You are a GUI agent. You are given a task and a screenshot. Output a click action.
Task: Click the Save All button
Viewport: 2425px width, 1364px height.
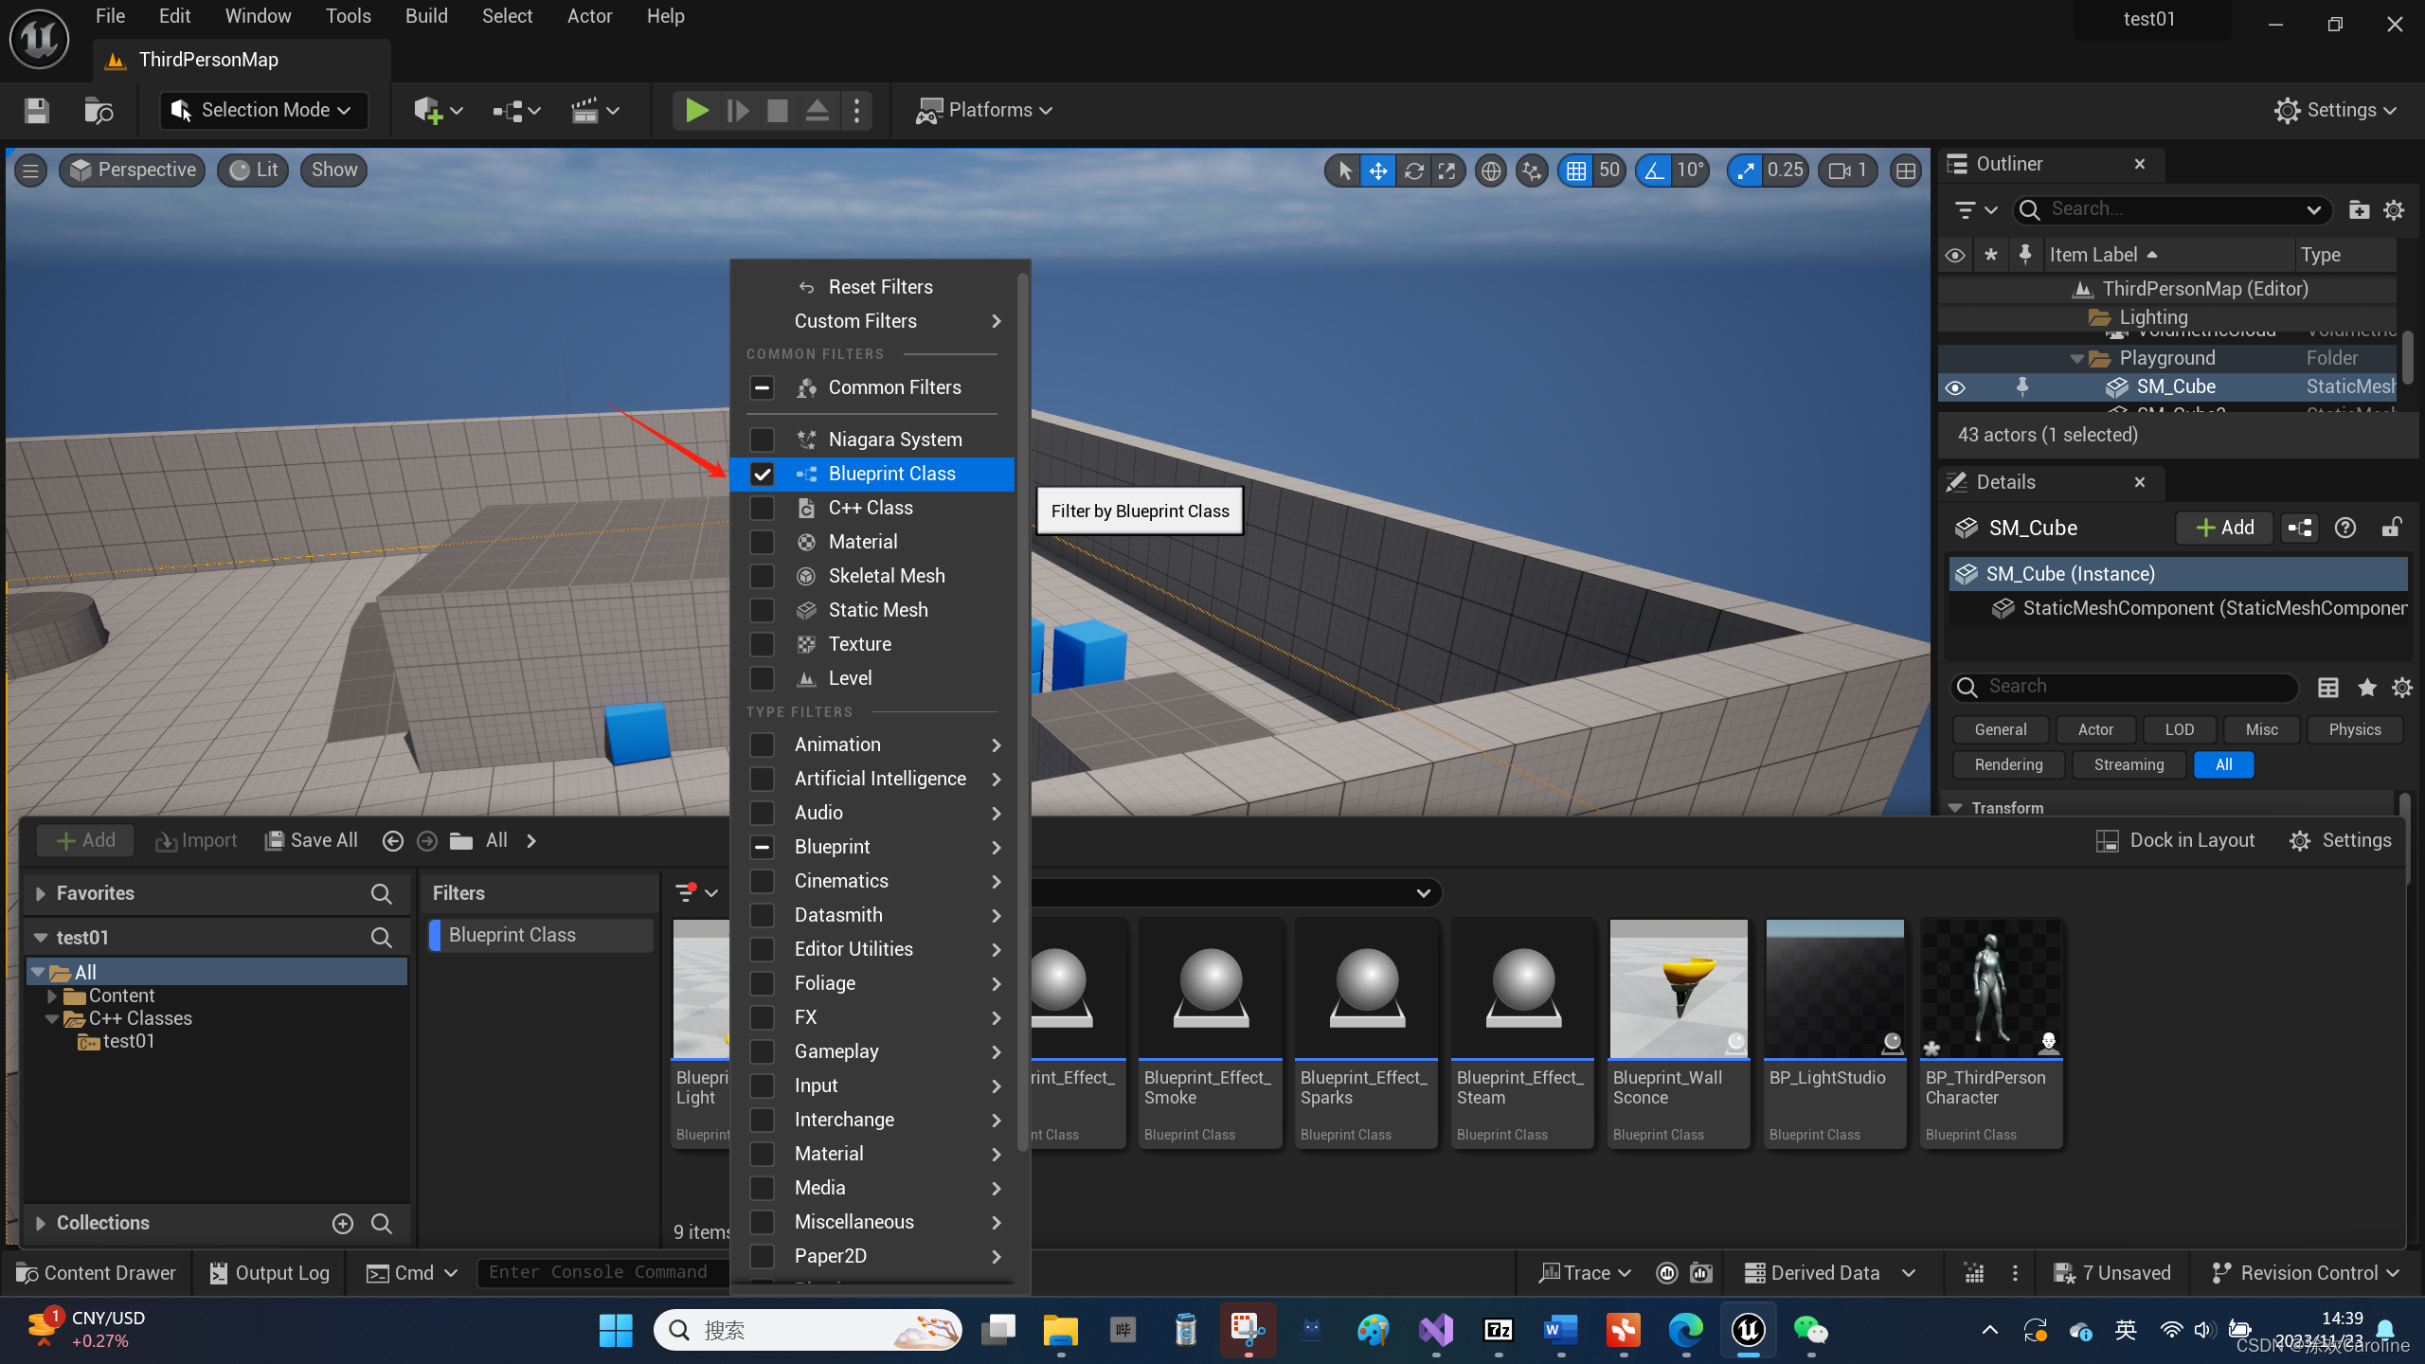point(311,840)
